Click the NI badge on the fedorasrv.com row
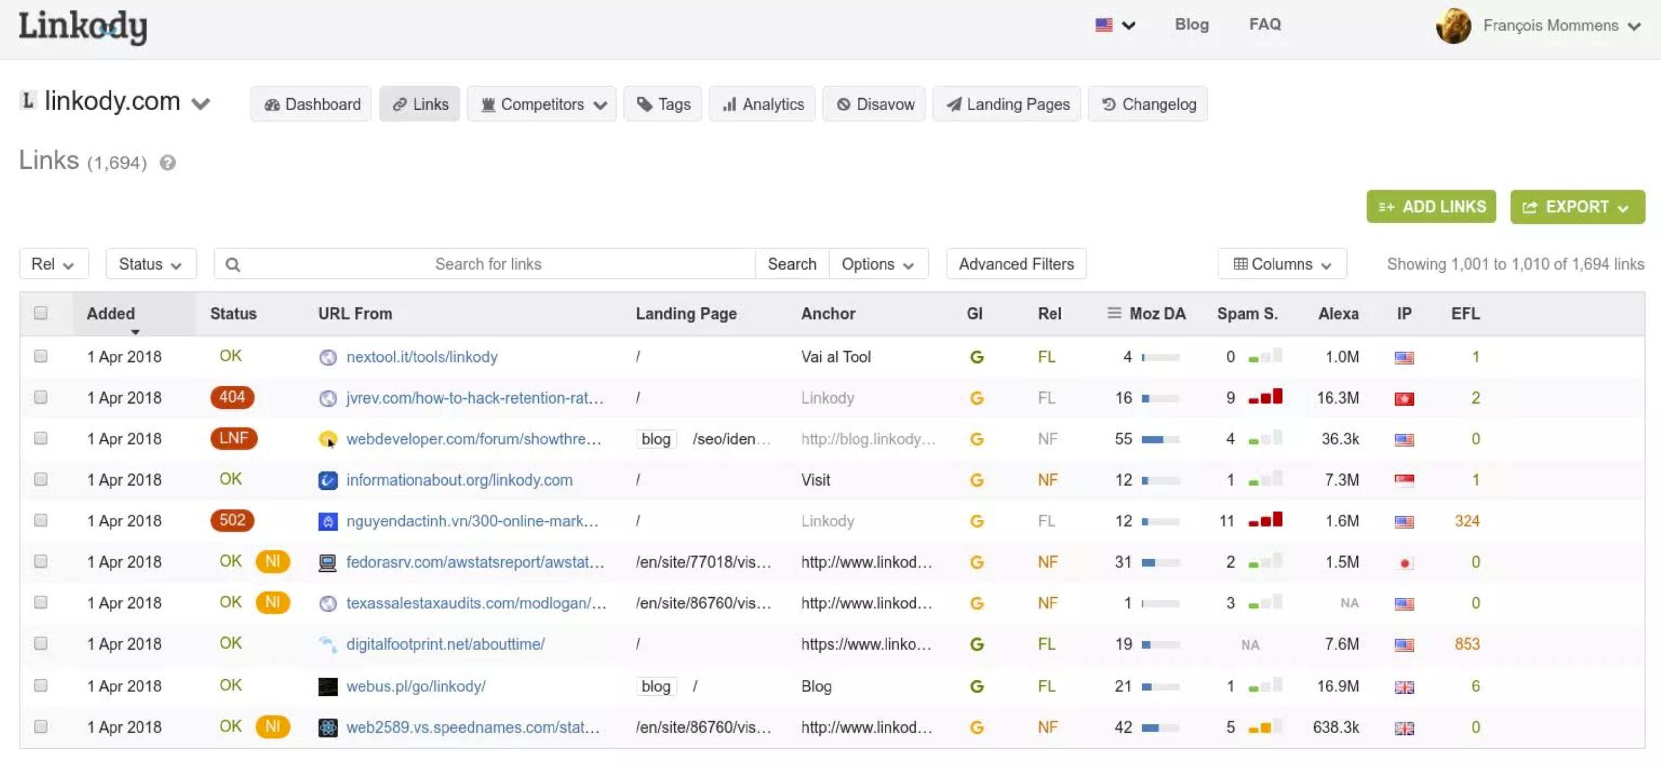1661x767 pixels. point(273,561)
